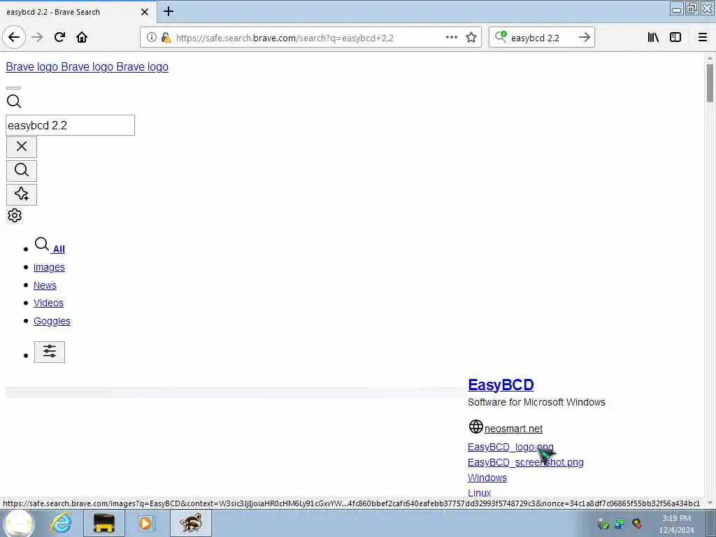The height and width of the screenshot is (537, 716).
Task: Open the Brave logo link
Action: 87,66
